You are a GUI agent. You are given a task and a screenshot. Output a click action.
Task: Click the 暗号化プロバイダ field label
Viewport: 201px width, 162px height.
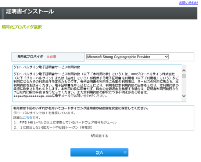pyautogui.click(x=30, y=56)
